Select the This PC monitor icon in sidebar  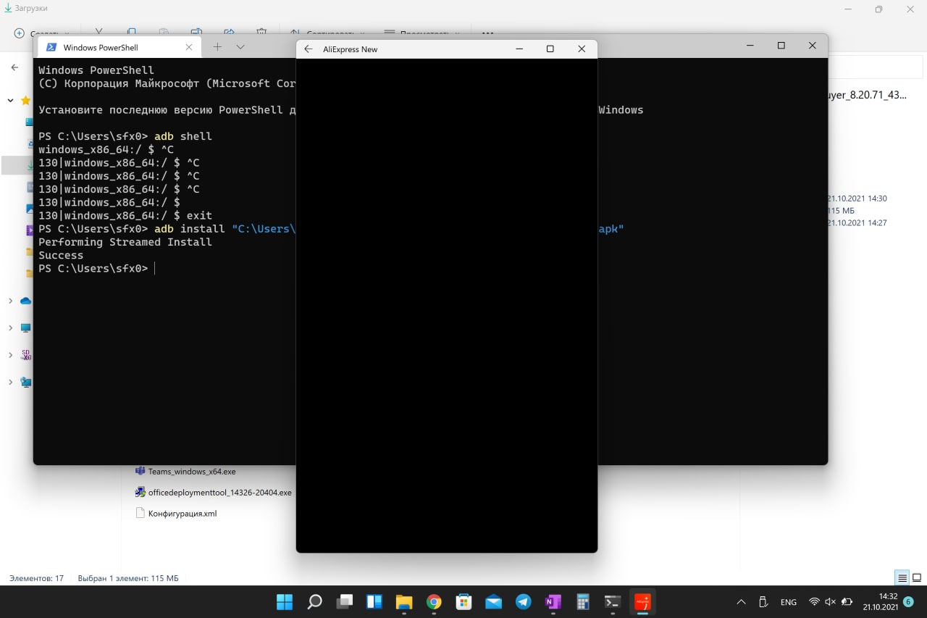pos(26,328)
